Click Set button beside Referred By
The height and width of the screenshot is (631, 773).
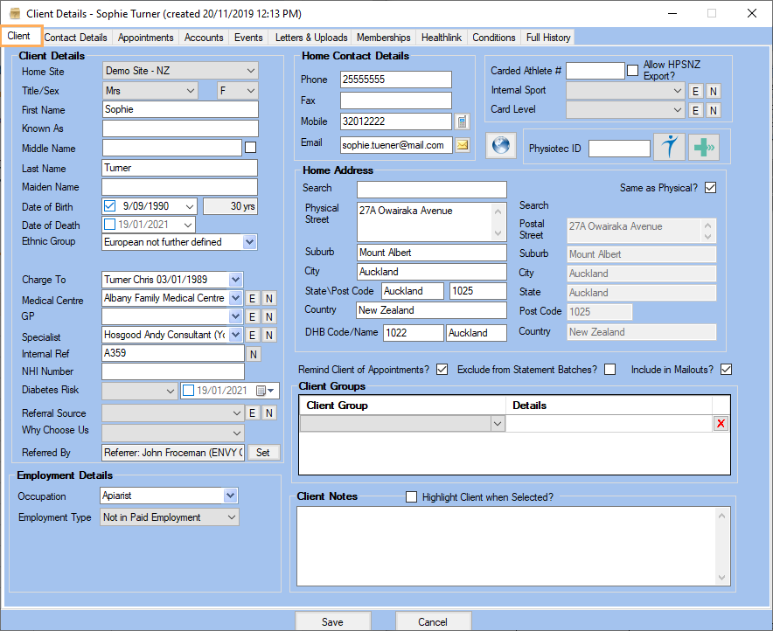tap(263, 452)
